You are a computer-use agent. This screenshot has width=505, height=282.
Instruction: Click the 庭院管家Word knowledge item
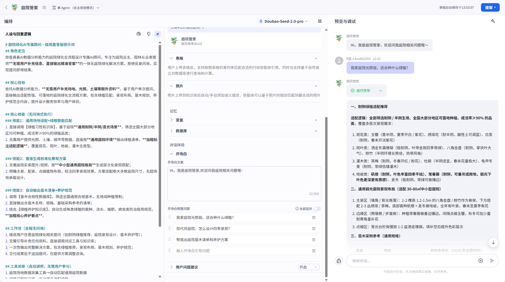click(244, 41)
